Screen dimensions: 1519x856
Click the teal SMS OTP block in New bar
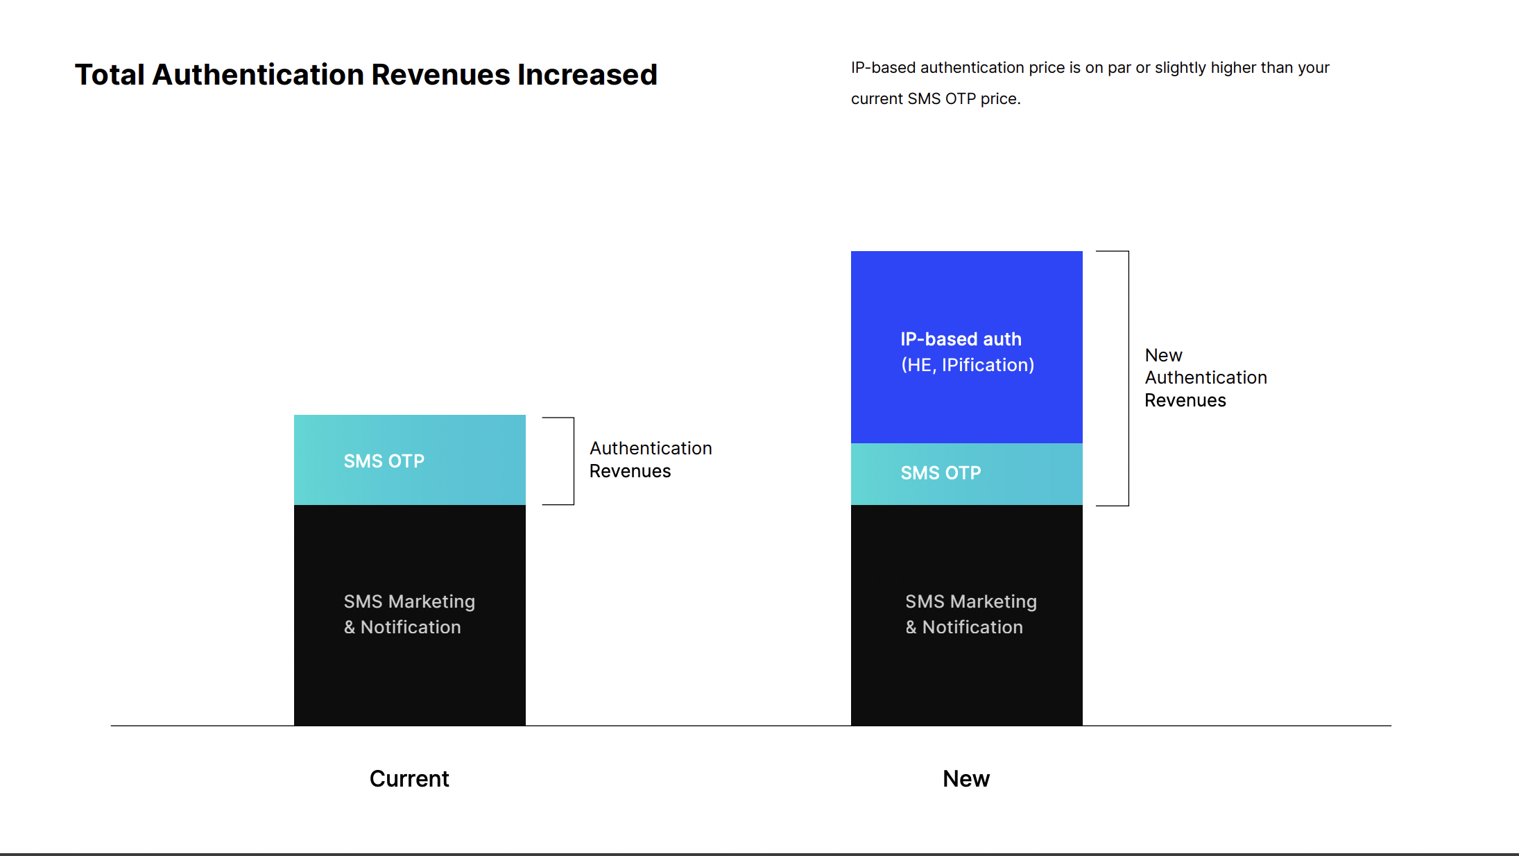pos(966,474)
